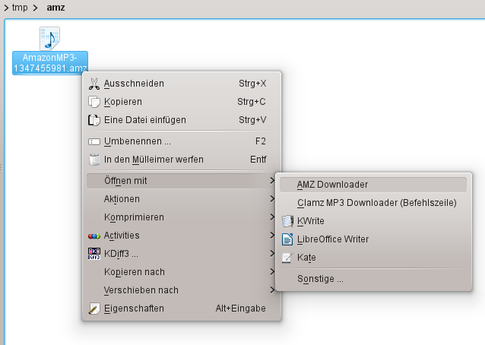The height and width of the screenshot is (345, 485).
Task: Open the file with LibreOffice Writer
Action: (373, 239)
